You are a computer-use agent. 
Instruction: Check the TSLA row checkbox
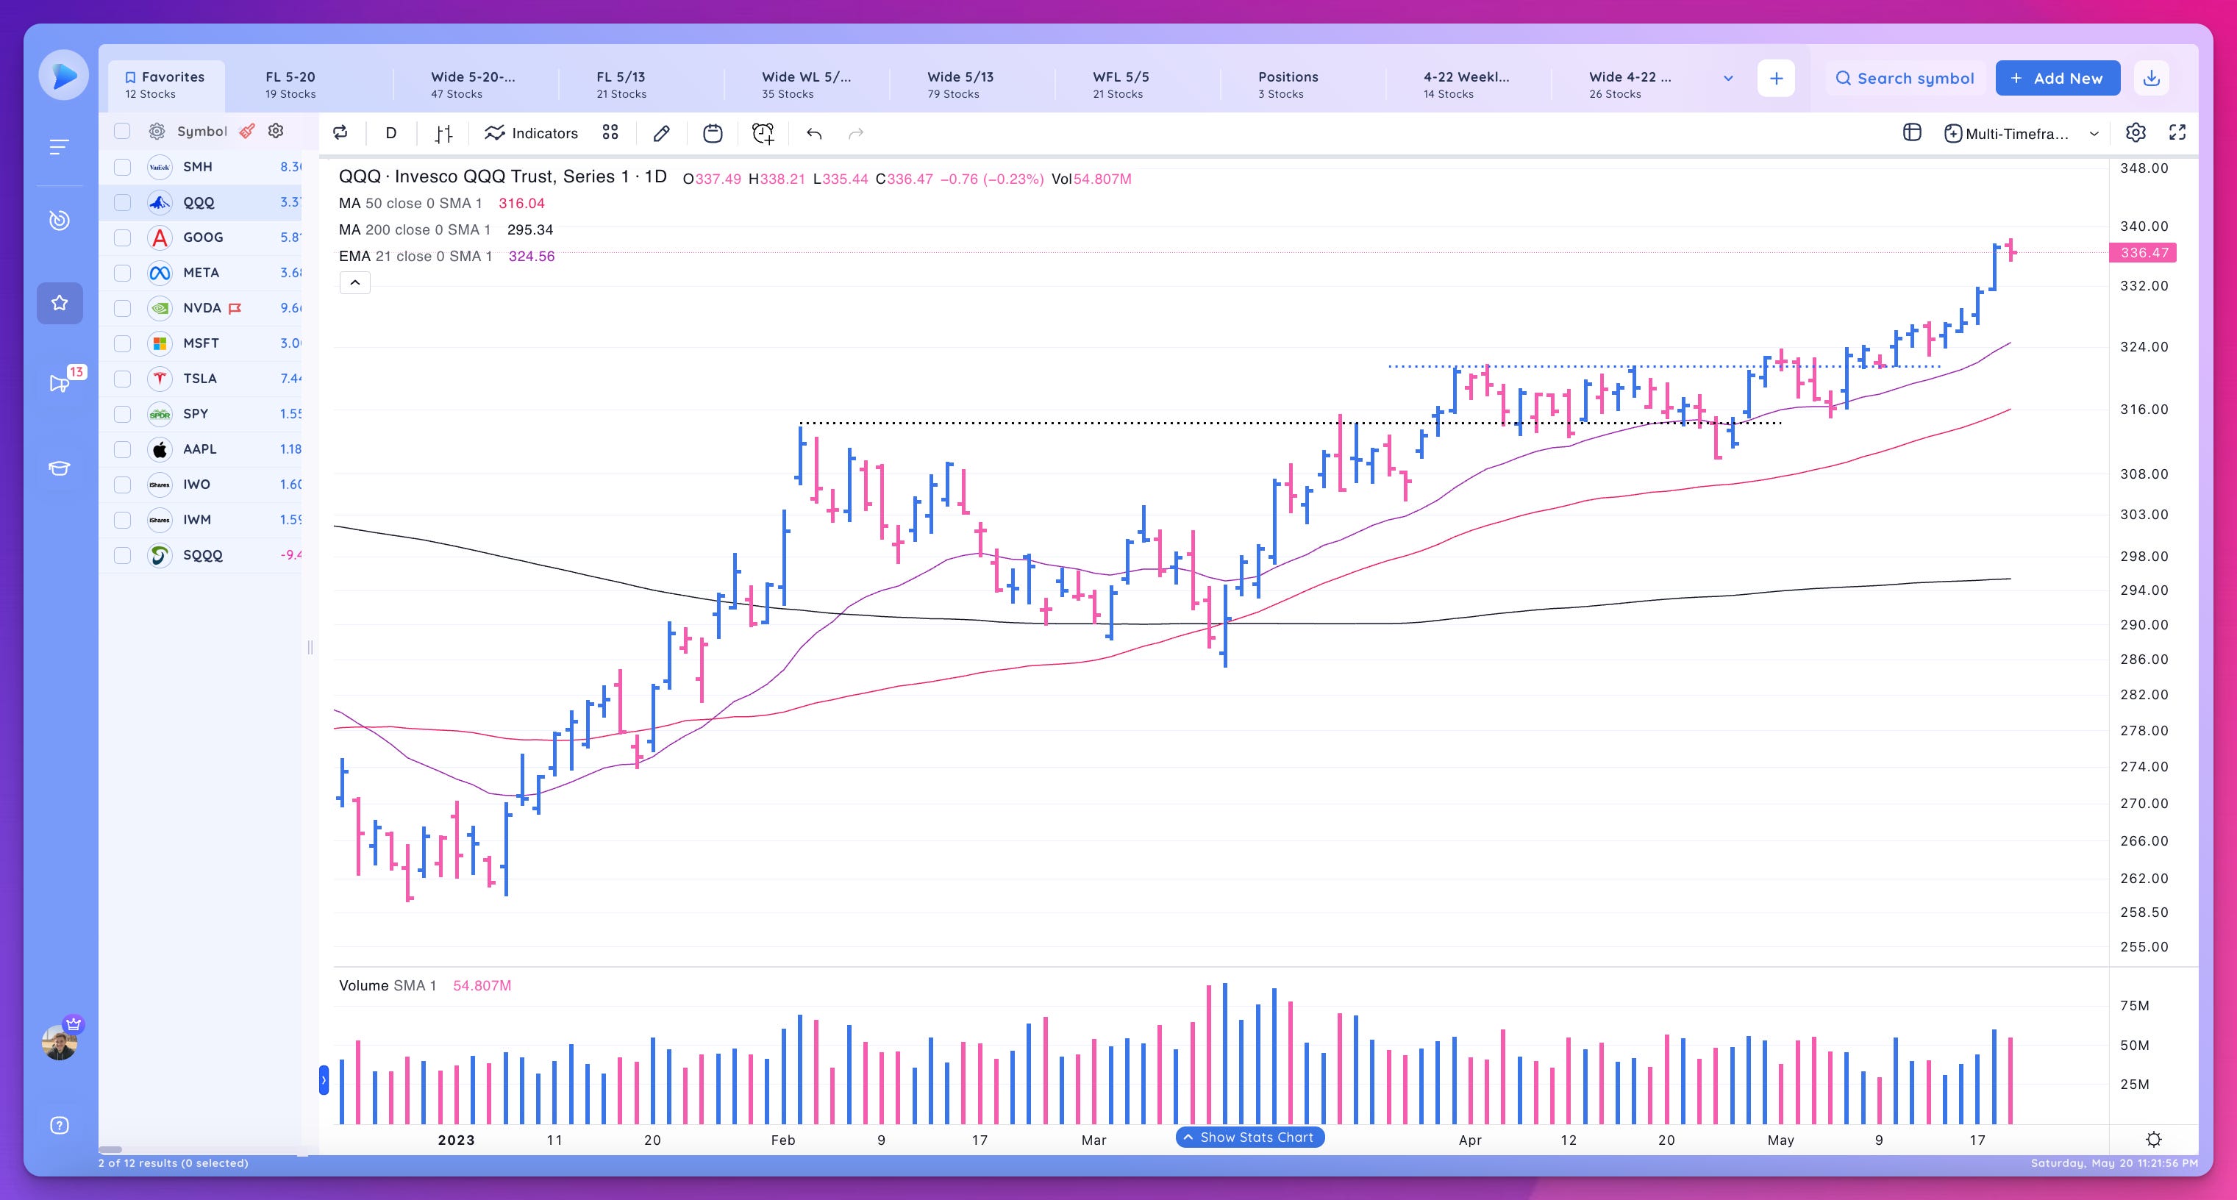tap(123, 379)
